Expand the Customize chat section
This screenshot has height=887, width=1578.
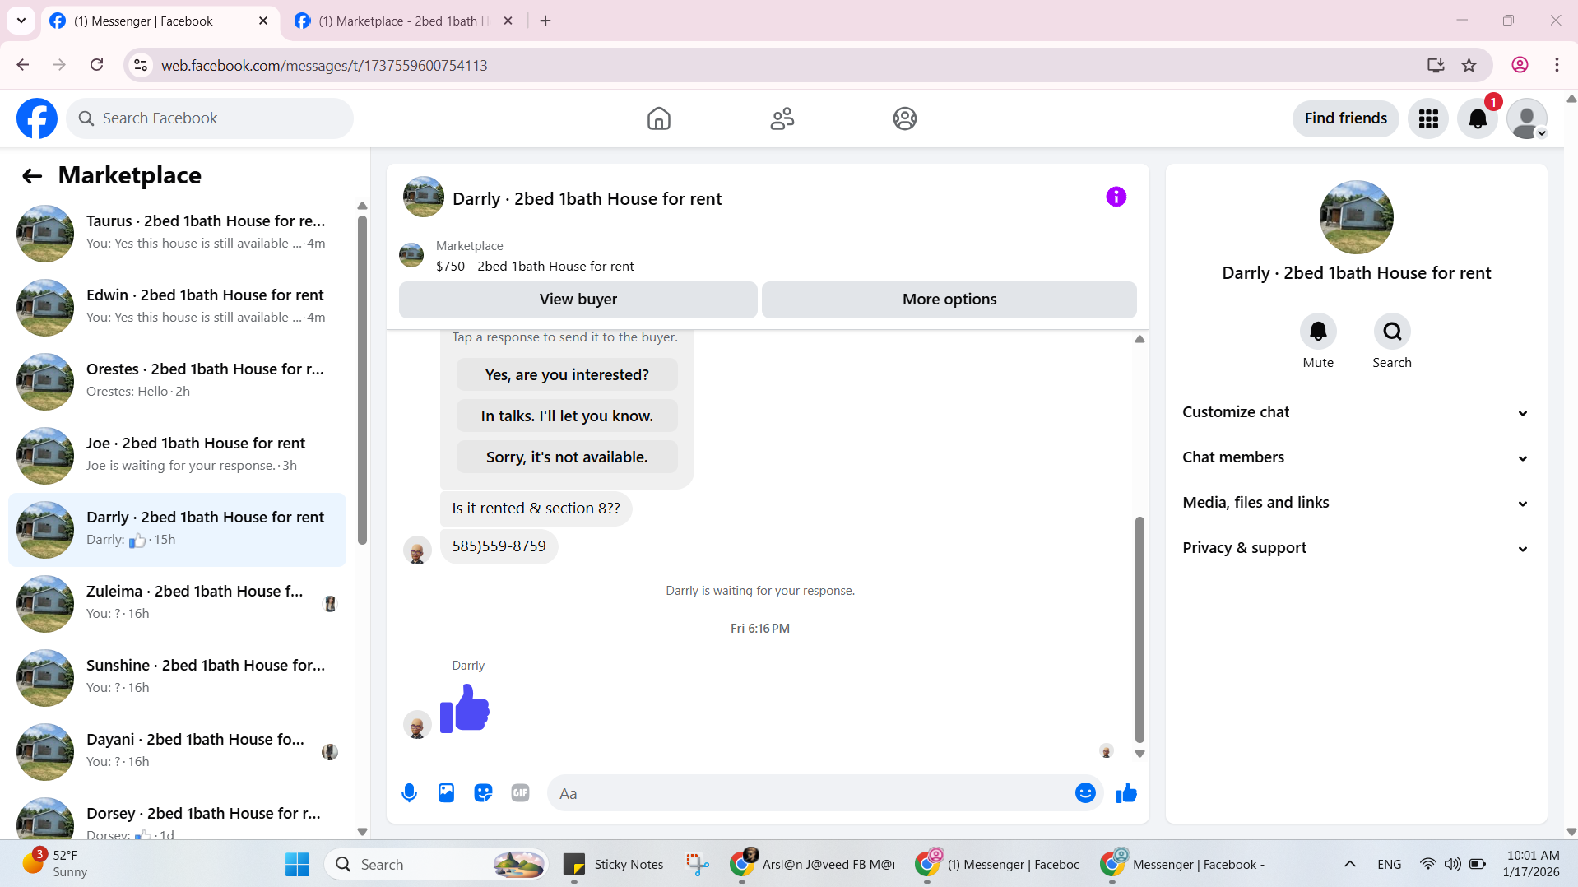pyautogui.click(x=1356, y=412)
